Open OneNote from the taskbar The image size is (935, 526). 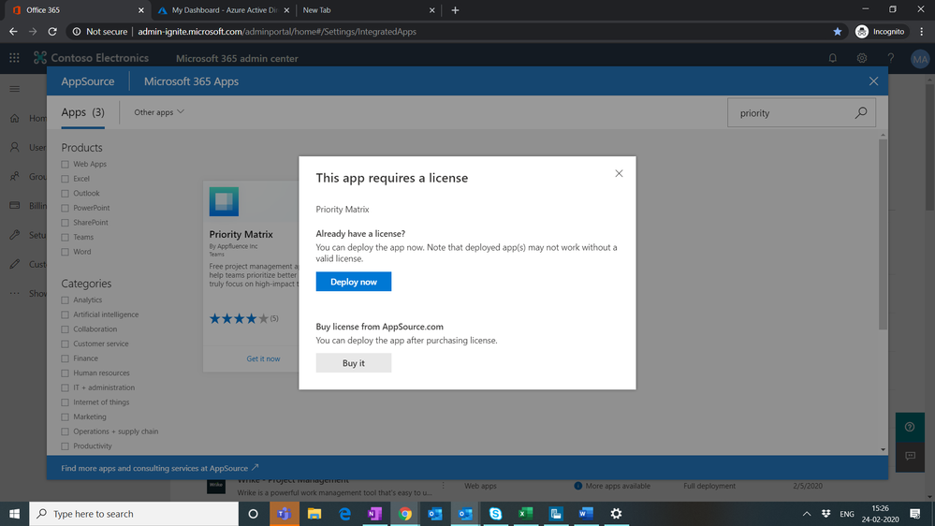point(374,514)
